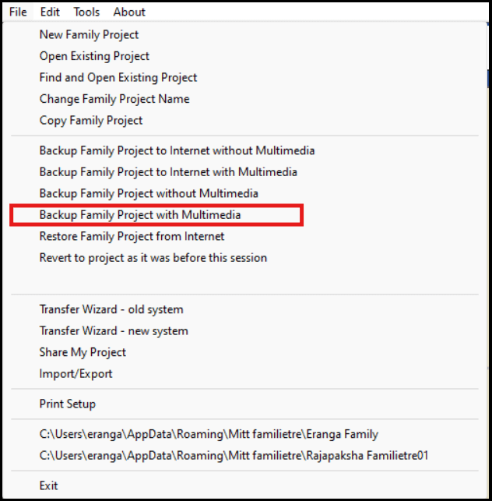Select Change Family Project Name
This screenshot has width=492, height=501.
coord(114,99)
